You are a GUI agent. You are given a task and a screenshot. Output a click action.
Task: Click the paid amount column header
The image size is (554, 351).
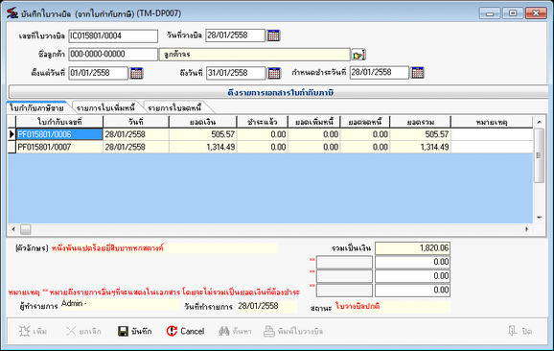coord(263,122)
